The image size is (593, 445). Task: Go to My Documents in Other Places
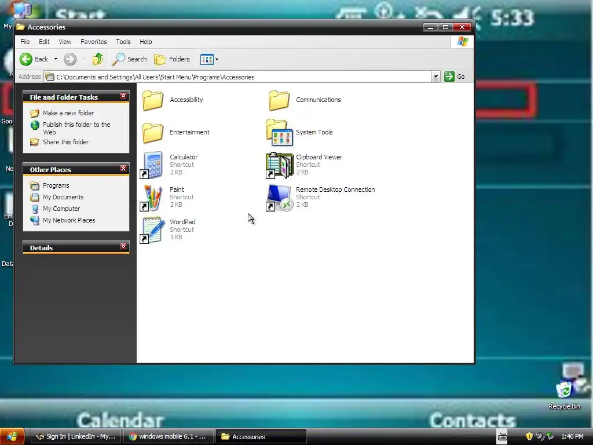63,197
